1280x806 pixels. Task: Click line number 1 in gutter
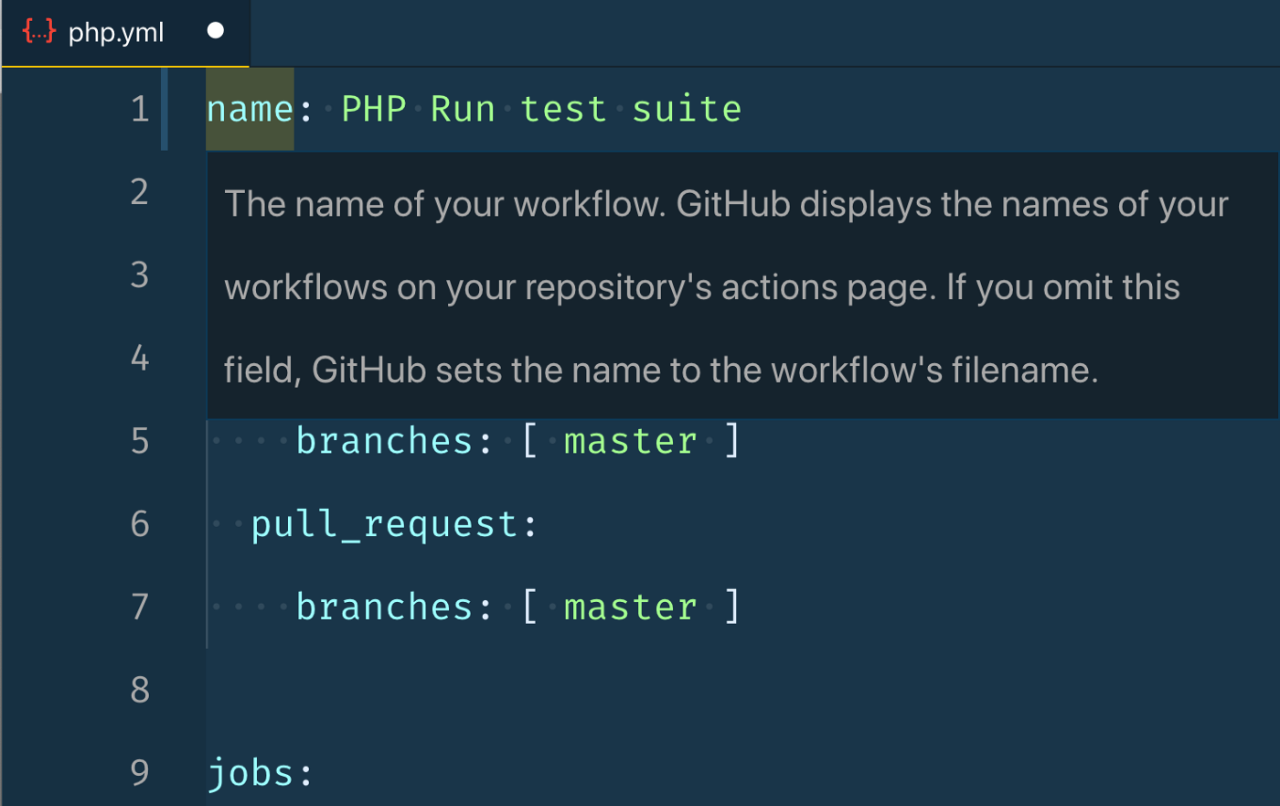pos(140,110)
